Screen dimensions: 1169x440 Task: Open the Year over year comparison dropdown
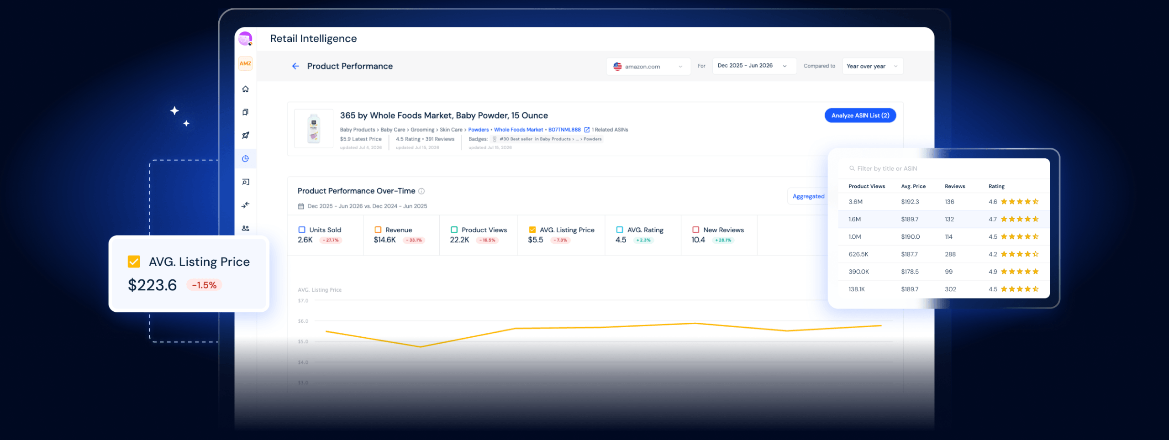coord(873,66)
